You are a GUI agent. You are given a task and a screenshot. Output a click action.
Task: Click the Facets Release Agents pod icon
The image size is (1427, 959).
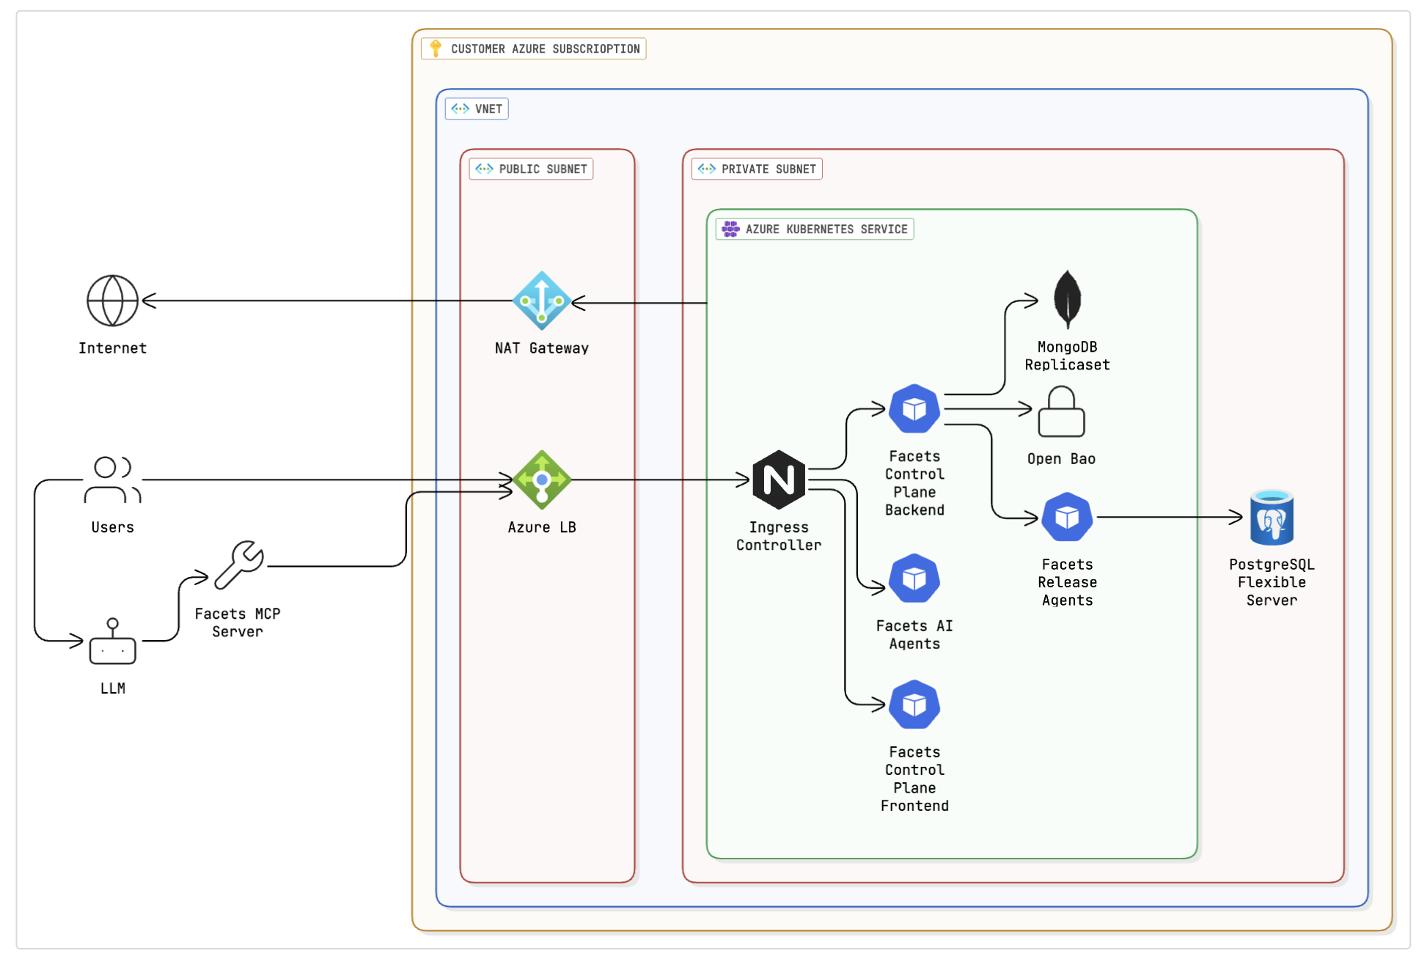click(x=1067, y=518)
